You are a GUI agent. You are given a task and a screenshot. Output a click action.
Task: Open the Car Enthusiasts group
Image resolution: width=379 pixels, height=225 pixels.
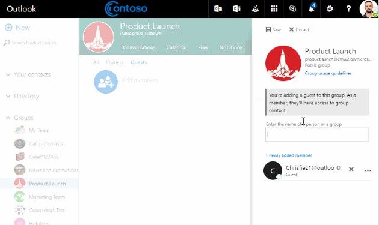[x=39, y=143]
